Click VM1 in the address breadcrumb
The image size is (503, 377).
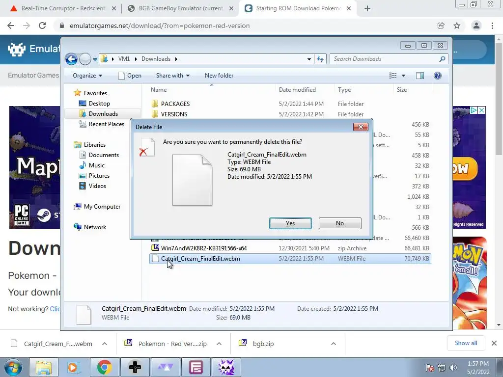pyautogui.click(x=124, y=59)
